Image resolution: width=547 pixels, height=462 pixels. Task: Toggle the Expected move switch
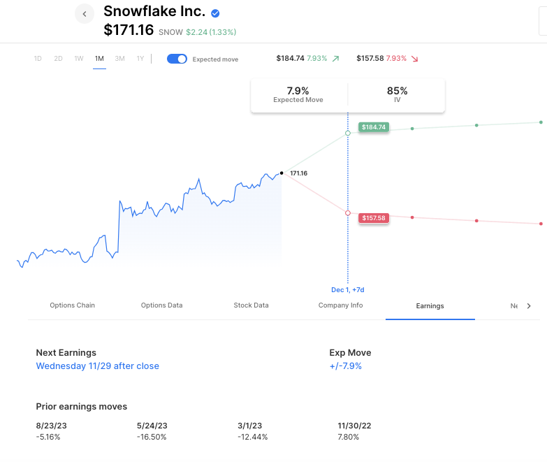(x=177, y=59)
